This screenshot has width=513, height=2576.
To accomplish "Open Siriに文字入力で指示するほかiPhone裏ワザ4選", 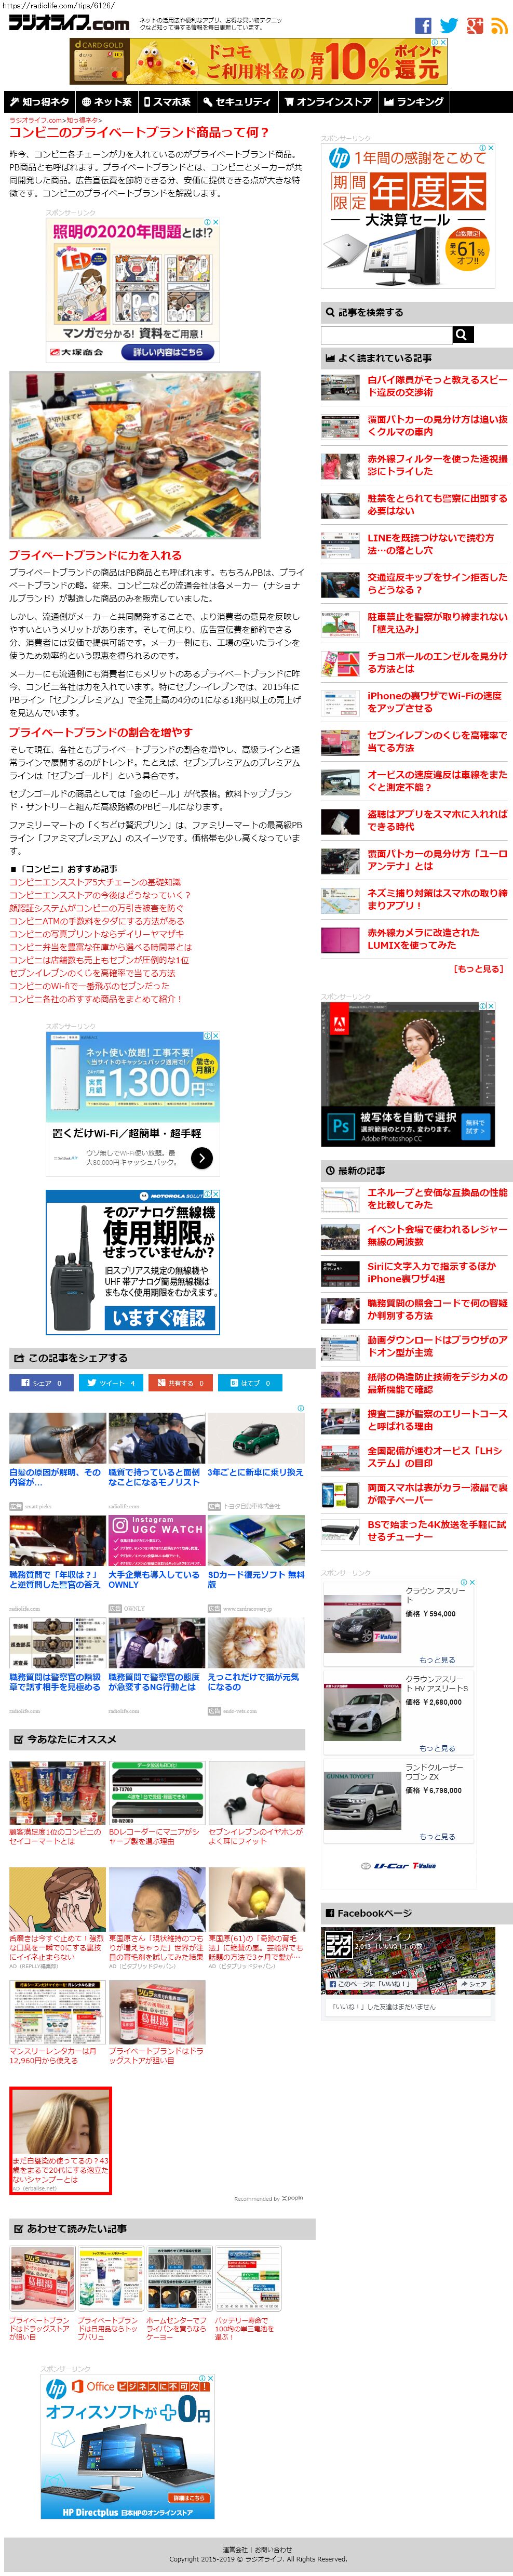I will click(431, 1273).
